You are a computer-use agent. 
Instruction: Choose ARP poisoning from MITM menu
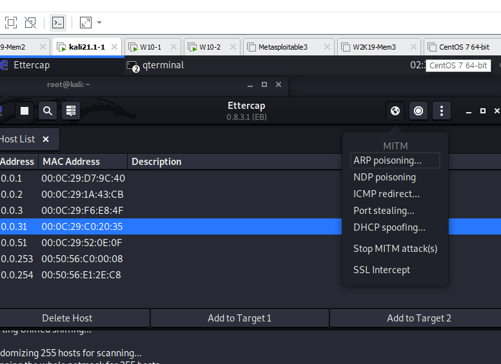[395, 160]
